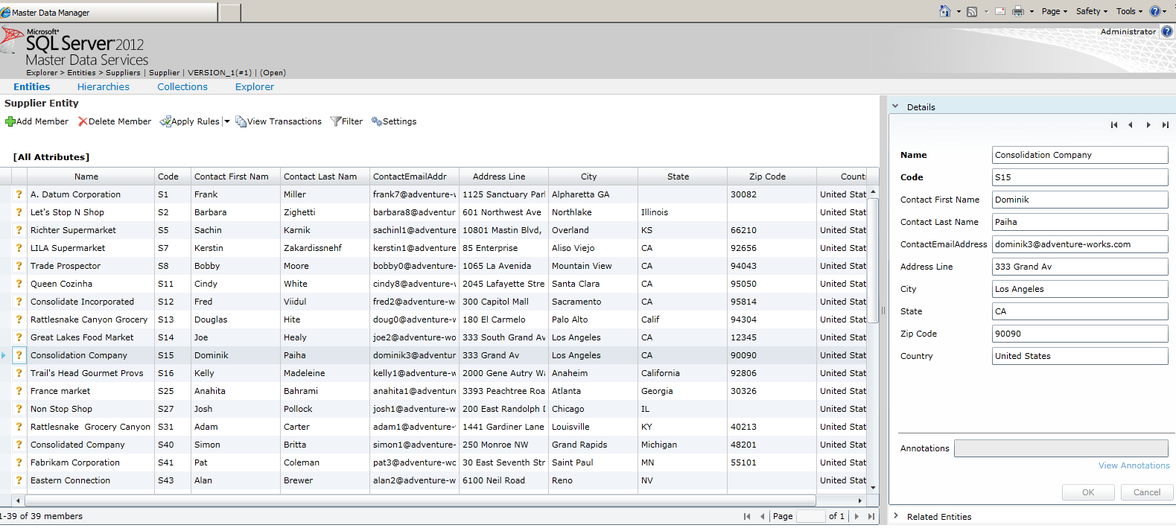This screenshot has width=1176, height=531.
Task: Click the ContactEmailAddress input field
Action: coord(1080,244)
